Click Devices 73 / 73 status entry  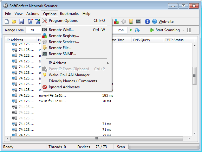(x=92, y=147)
